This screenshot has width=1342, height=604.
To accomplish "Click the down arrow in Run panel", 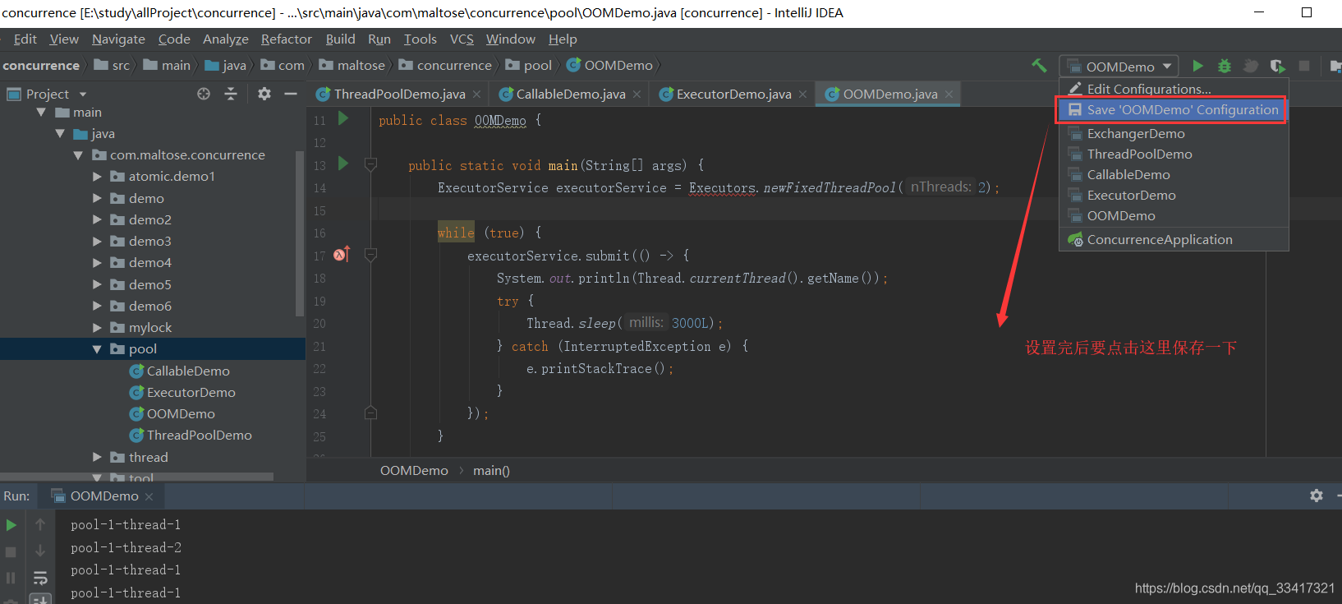I will point(40,551).
